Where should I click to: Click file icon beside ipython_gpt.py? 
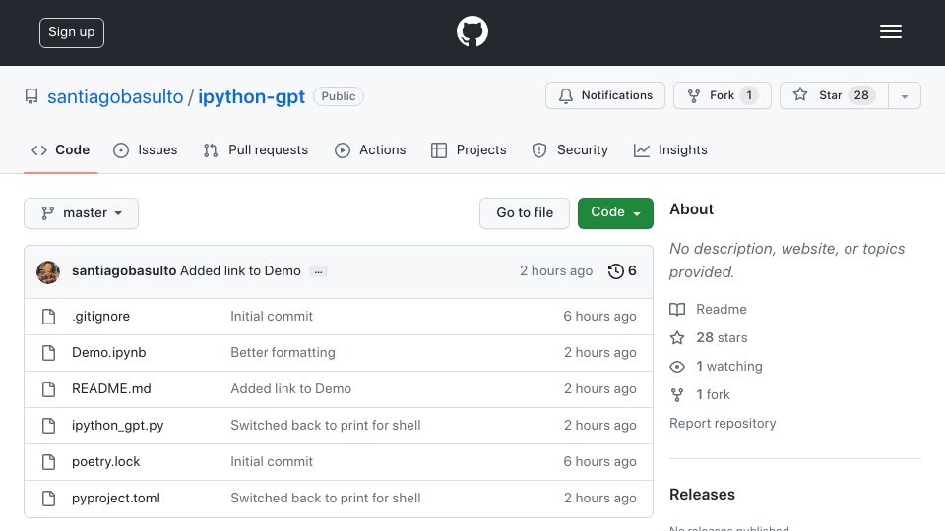pyautogui.click(x=49, y=426)
